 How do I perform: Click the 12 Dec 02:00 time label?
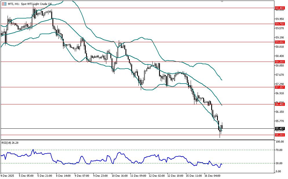pos(156,176)
